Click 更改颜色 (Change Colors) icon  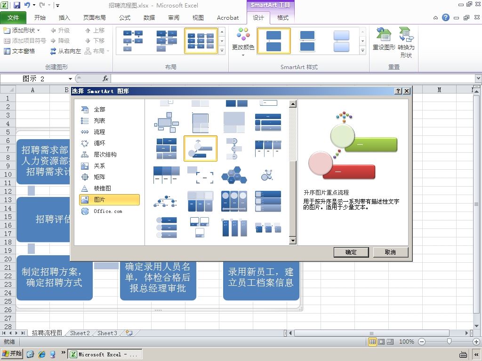point(243,42)
